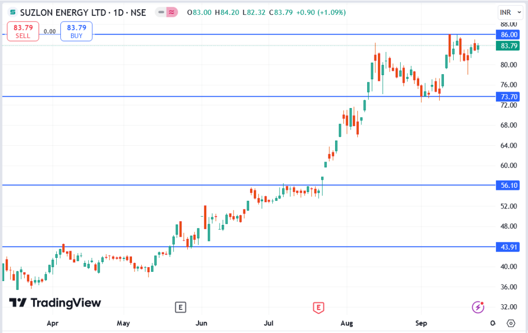Click the 40.00 price axis label
528x333 pixels.
[508, 267]
